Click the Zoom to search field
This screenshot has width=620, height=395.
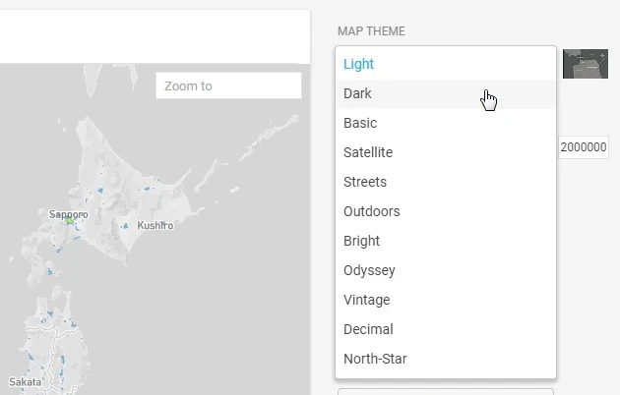228,85
